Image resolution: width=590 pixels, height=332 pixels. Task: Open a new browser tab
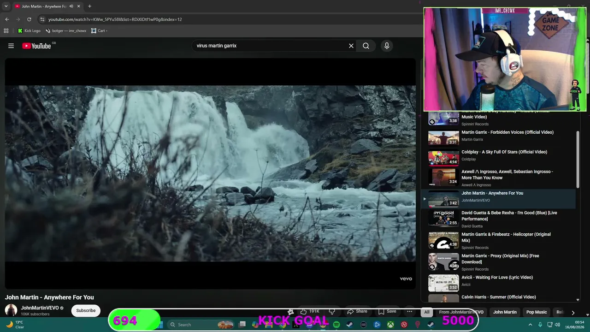point(89,6)
